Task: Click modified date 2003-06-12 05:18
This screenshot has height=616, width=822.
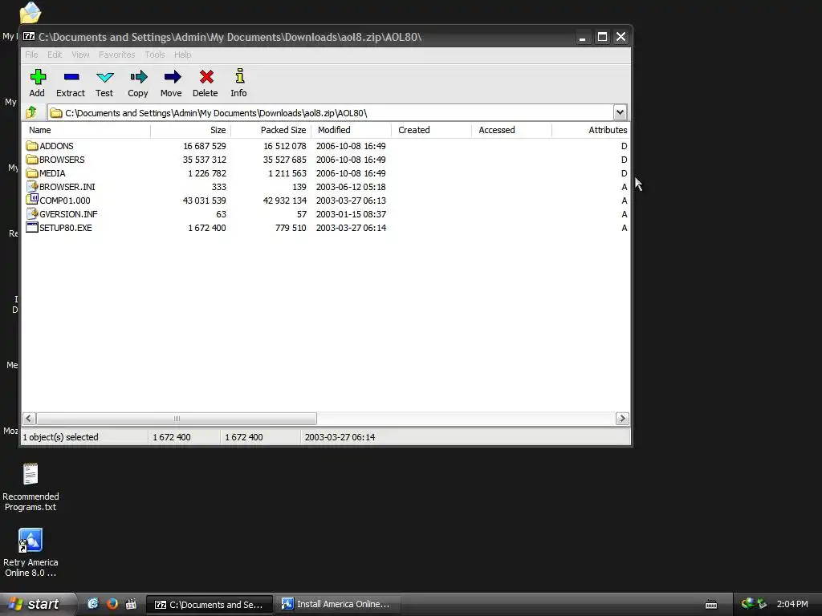Action: pyautogui.click(x=351, y=187)
